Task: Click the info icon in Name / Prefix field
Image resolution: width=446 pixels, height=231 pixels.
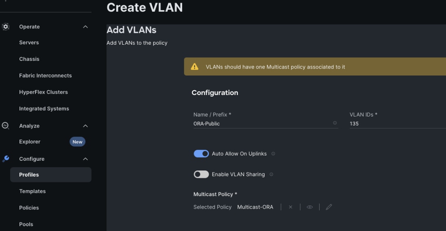Action: click(x=335, y=123)
